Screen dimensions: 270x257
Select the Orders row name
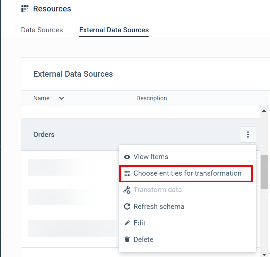click(x=44, y=135)
